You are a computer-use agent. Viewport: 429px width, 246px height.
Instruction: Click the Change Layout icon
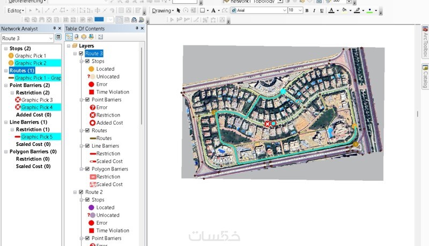(134, 20)
